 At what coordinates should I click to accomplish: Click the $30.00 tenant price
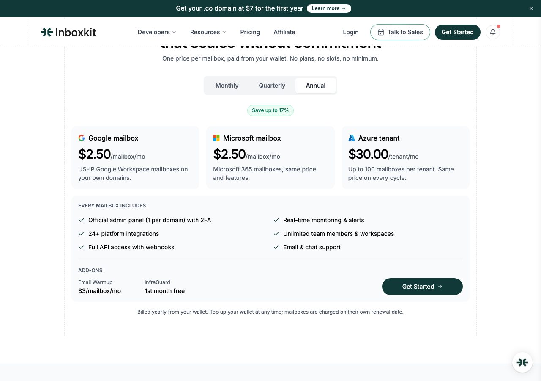click(368, 154)
